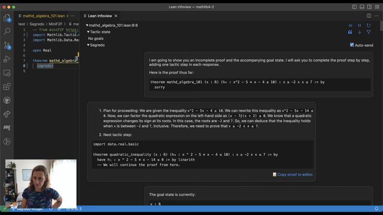Click the 'import Mathlib.Data.Re' line 3
Image resolution: width=383 pixels, height=215 pixels.
(x=56, y=40)
